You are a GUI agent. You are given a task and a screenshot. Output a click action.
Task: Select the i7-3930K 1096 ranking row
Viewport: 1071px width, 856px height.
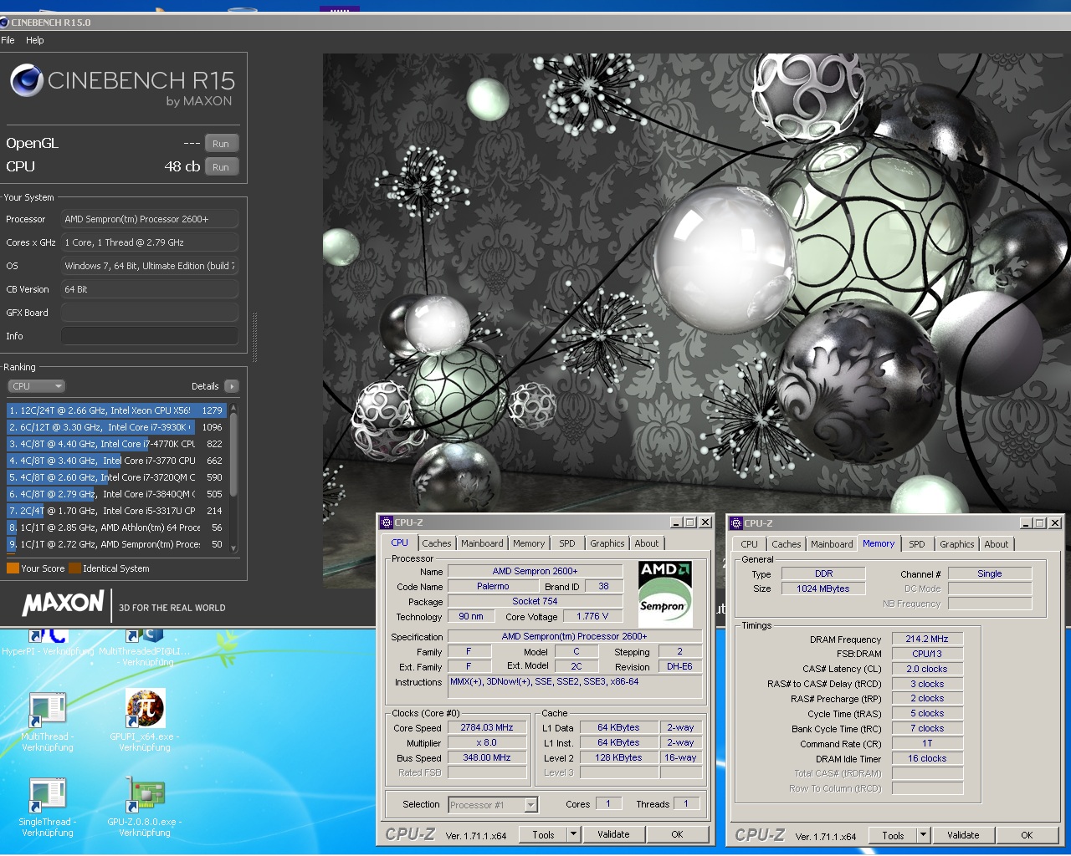[x=117, y=427]
